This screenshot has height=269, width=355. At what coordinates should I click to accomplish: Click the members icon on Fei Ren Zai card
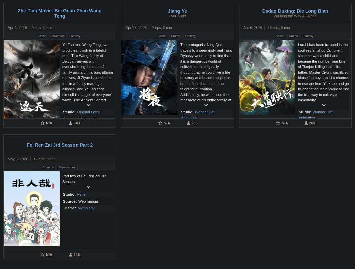click(71, 255)
